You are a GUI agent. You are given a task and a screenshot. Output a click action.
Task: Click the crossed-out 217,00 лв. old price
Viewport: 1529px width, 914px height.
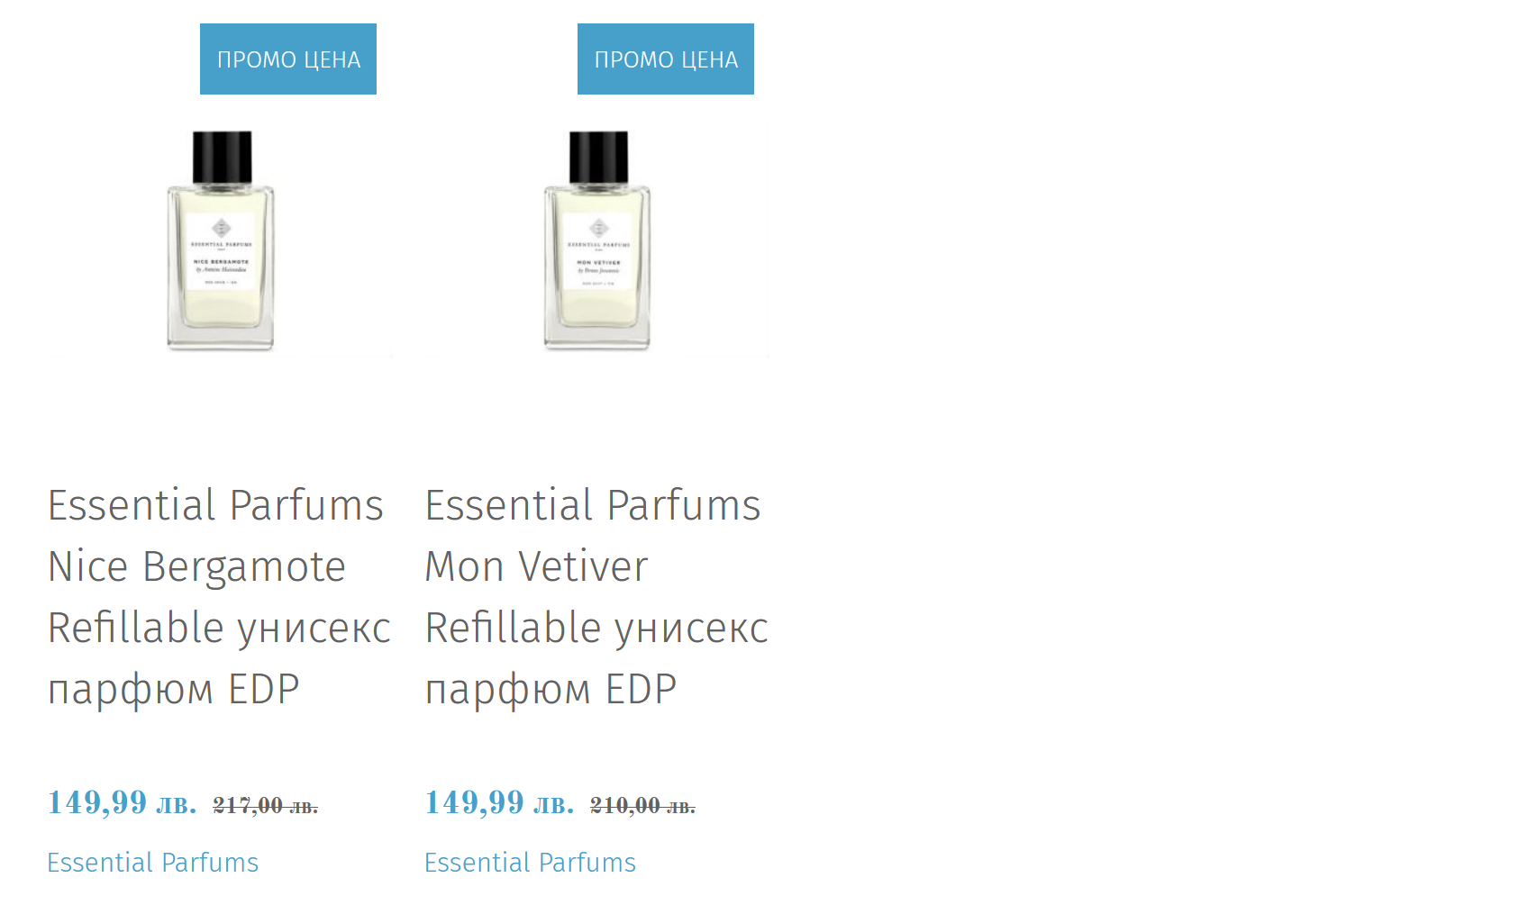click(265, 805)
